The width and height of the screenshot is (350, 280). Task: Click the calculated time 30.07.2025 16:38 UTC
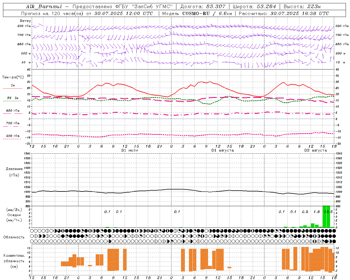coord(300,13)
